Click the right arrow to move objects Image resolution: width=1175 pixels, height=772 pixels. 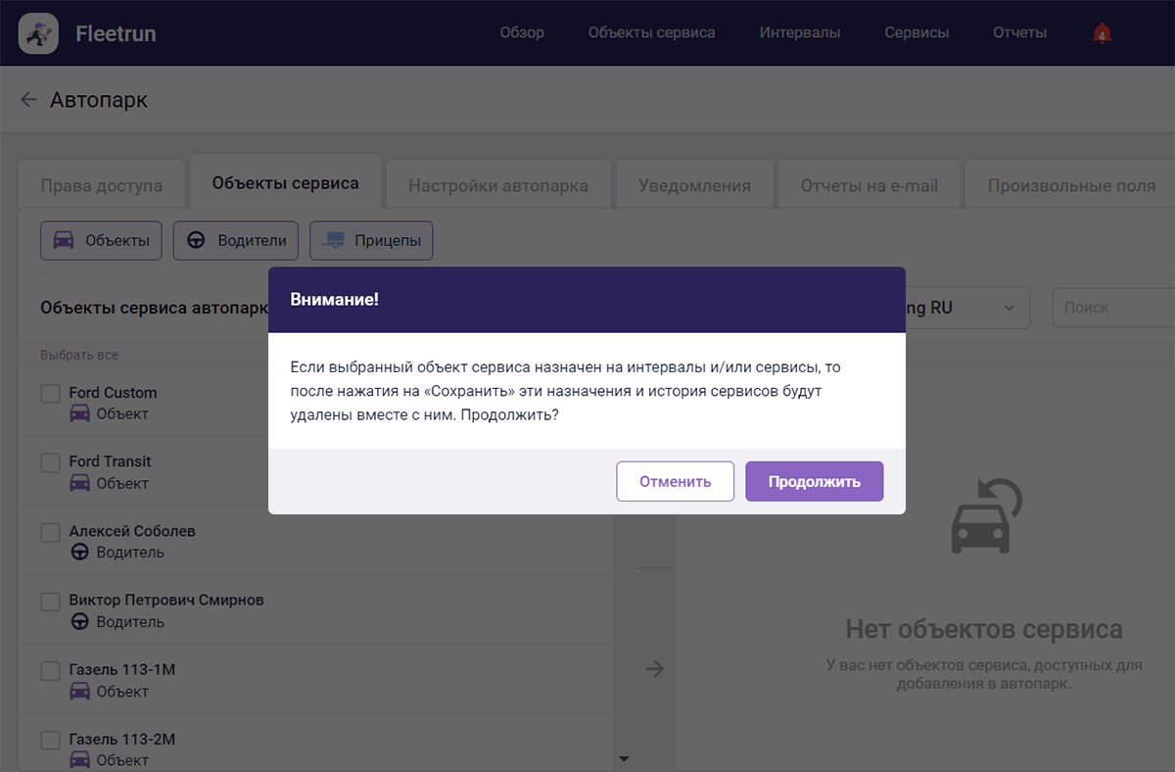click(x=655, y=669)
